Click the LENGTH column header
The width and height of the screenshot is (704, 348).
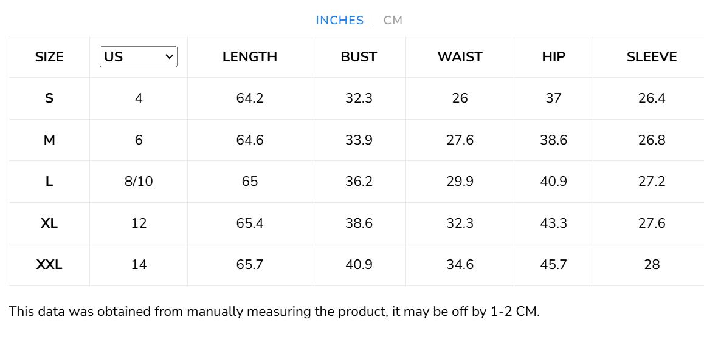click(x=249, y=57)
